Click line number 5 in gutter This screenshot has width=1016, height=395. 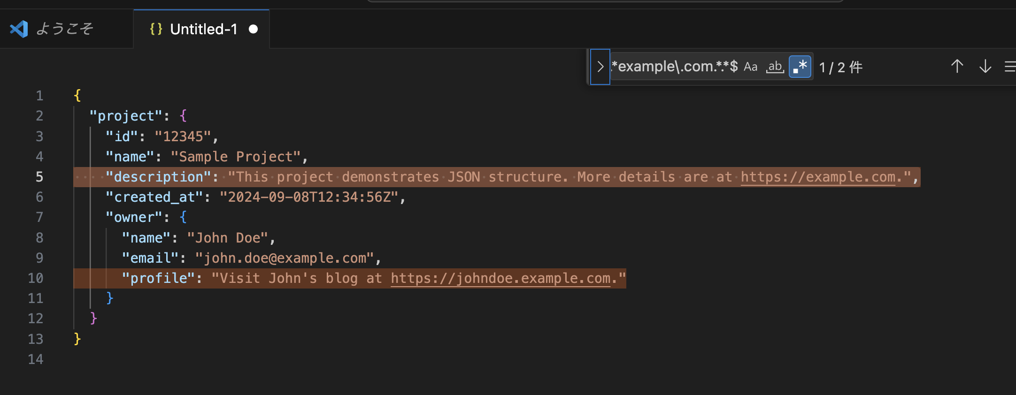click(39, 177)
